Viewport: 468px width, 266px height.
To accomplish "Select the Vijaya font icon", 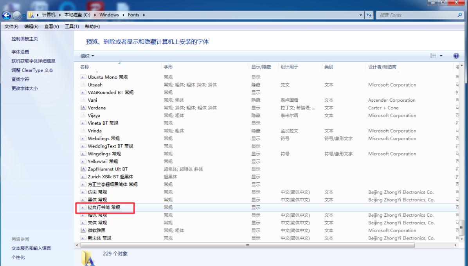I will pos(83,115).
